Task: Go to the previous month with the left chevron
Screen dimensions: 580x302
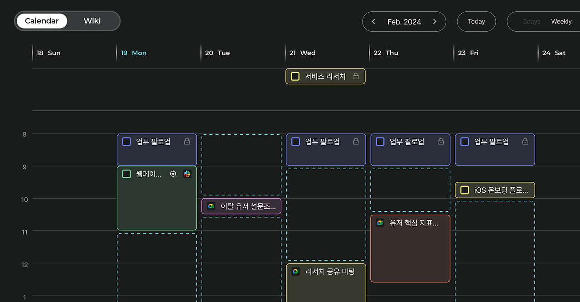Action: click(x=373, y=21)
